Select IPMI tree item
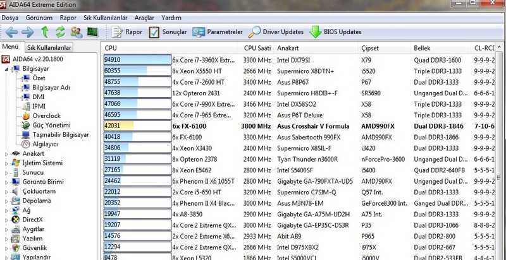This screenshot has width=506, height=260. coord(39,106)
